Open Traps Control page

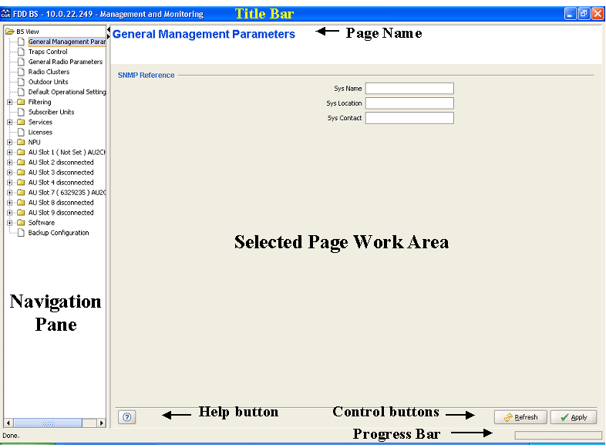tap(48, 52)
